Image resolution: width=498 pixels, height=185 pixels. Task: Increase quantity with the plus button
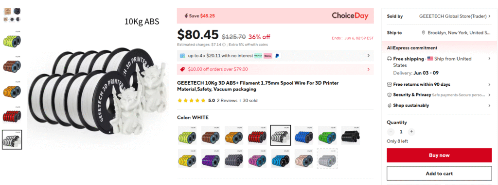pyautogui.click(x=411, y=132)
